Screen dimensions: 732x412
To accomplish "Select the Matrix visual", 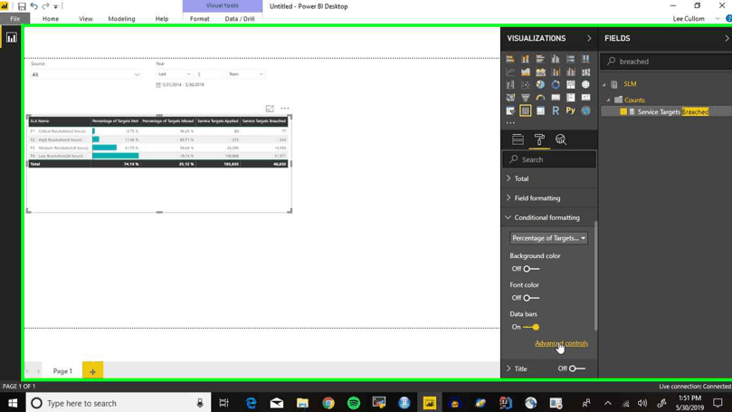I will click(540, 110).
